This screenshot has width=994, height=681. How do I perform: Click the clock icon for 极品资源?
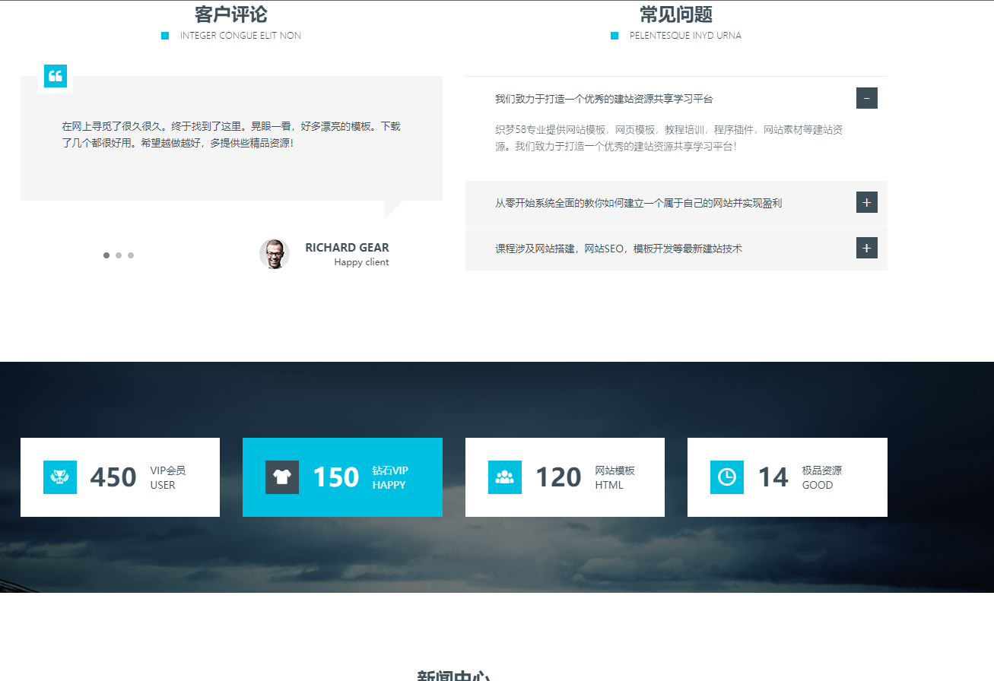(x=727, y=477)
